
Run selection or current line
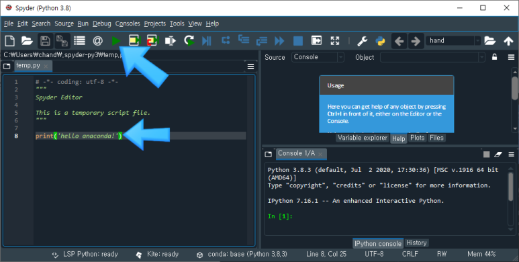171,41
